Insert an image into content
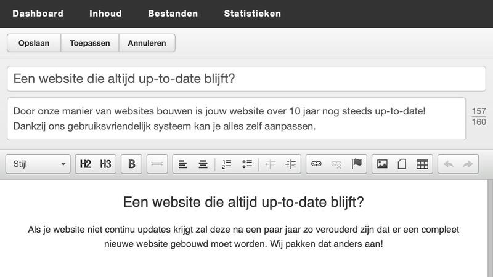493x277 pixels. click(x=382, y=164)
